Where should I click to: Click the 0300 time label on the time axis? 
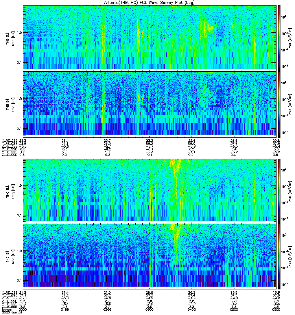pyautogui.click(x=149, y=309)
